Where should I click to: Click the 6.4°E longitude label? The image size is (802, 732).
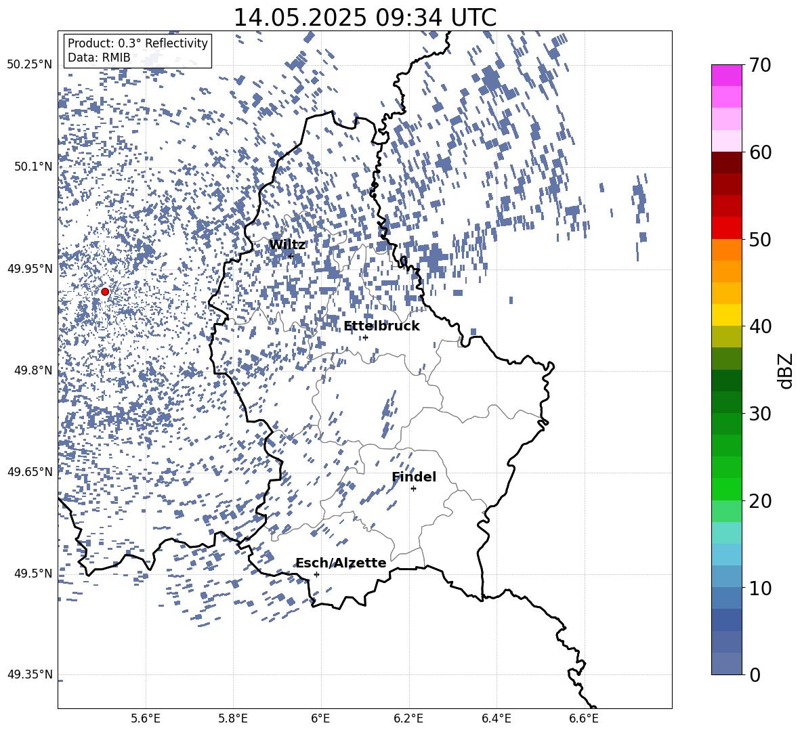(496, 718)
